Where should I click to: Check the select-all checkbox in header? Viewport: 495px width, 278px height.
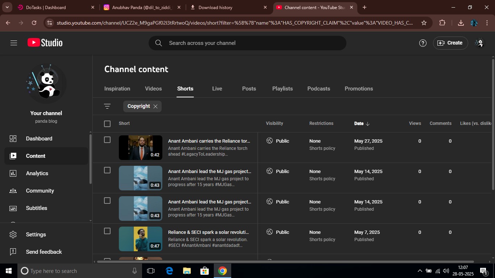[x=107, y=124]
